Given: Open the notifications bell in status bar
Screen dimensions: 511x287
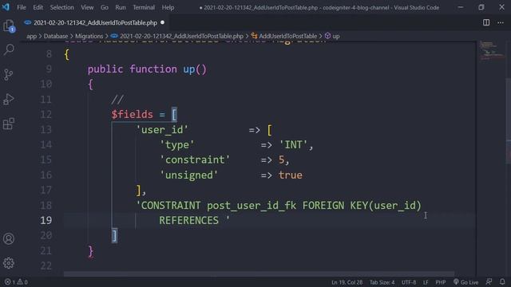Looking at the screenshot, I should pyautogui.click(x=502, y=281).
